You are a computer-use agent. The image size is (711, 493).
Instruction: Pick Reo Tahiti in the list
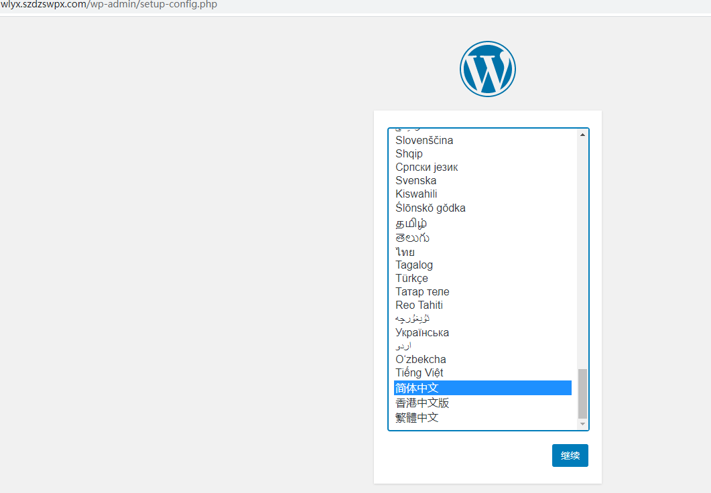pyautogui.click(x=419, y=305)
